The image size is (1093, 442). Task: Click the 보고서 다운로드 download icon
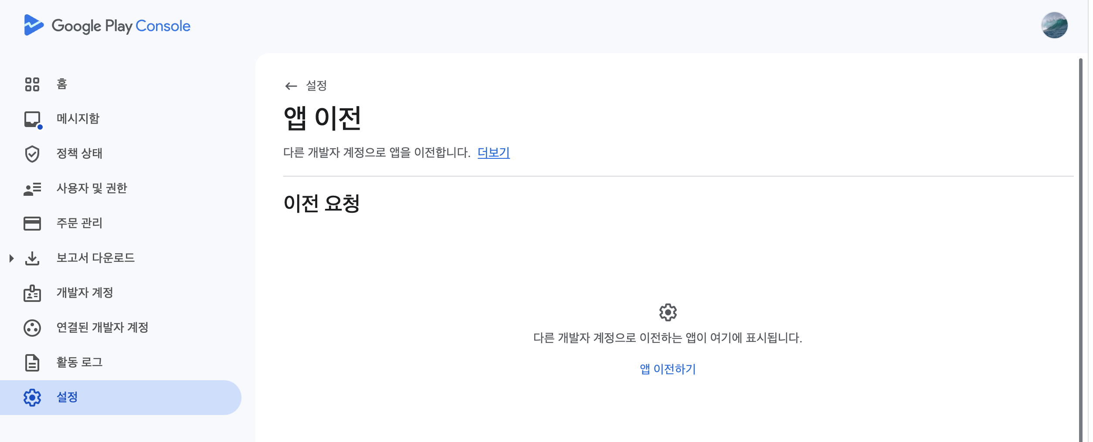[32, 258]
